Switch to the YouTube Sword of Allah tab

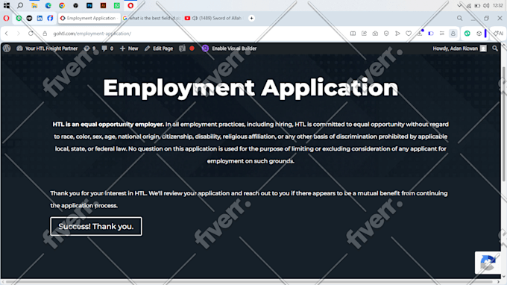[213, 18]
